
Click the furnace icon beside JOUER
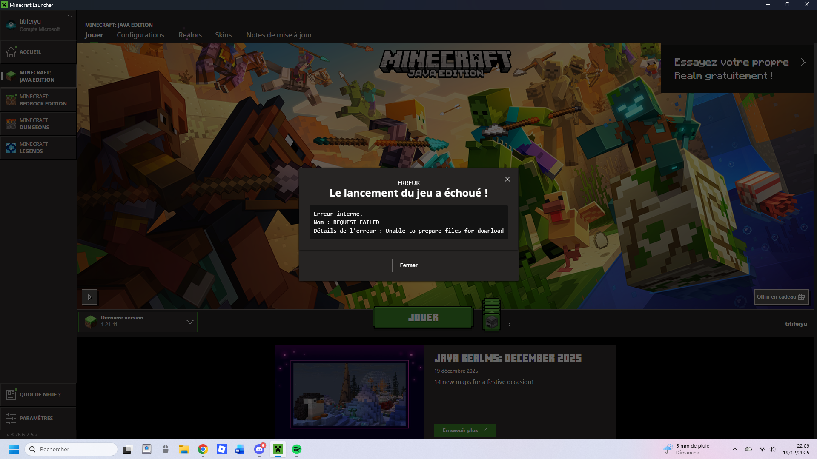click(491, 315)
